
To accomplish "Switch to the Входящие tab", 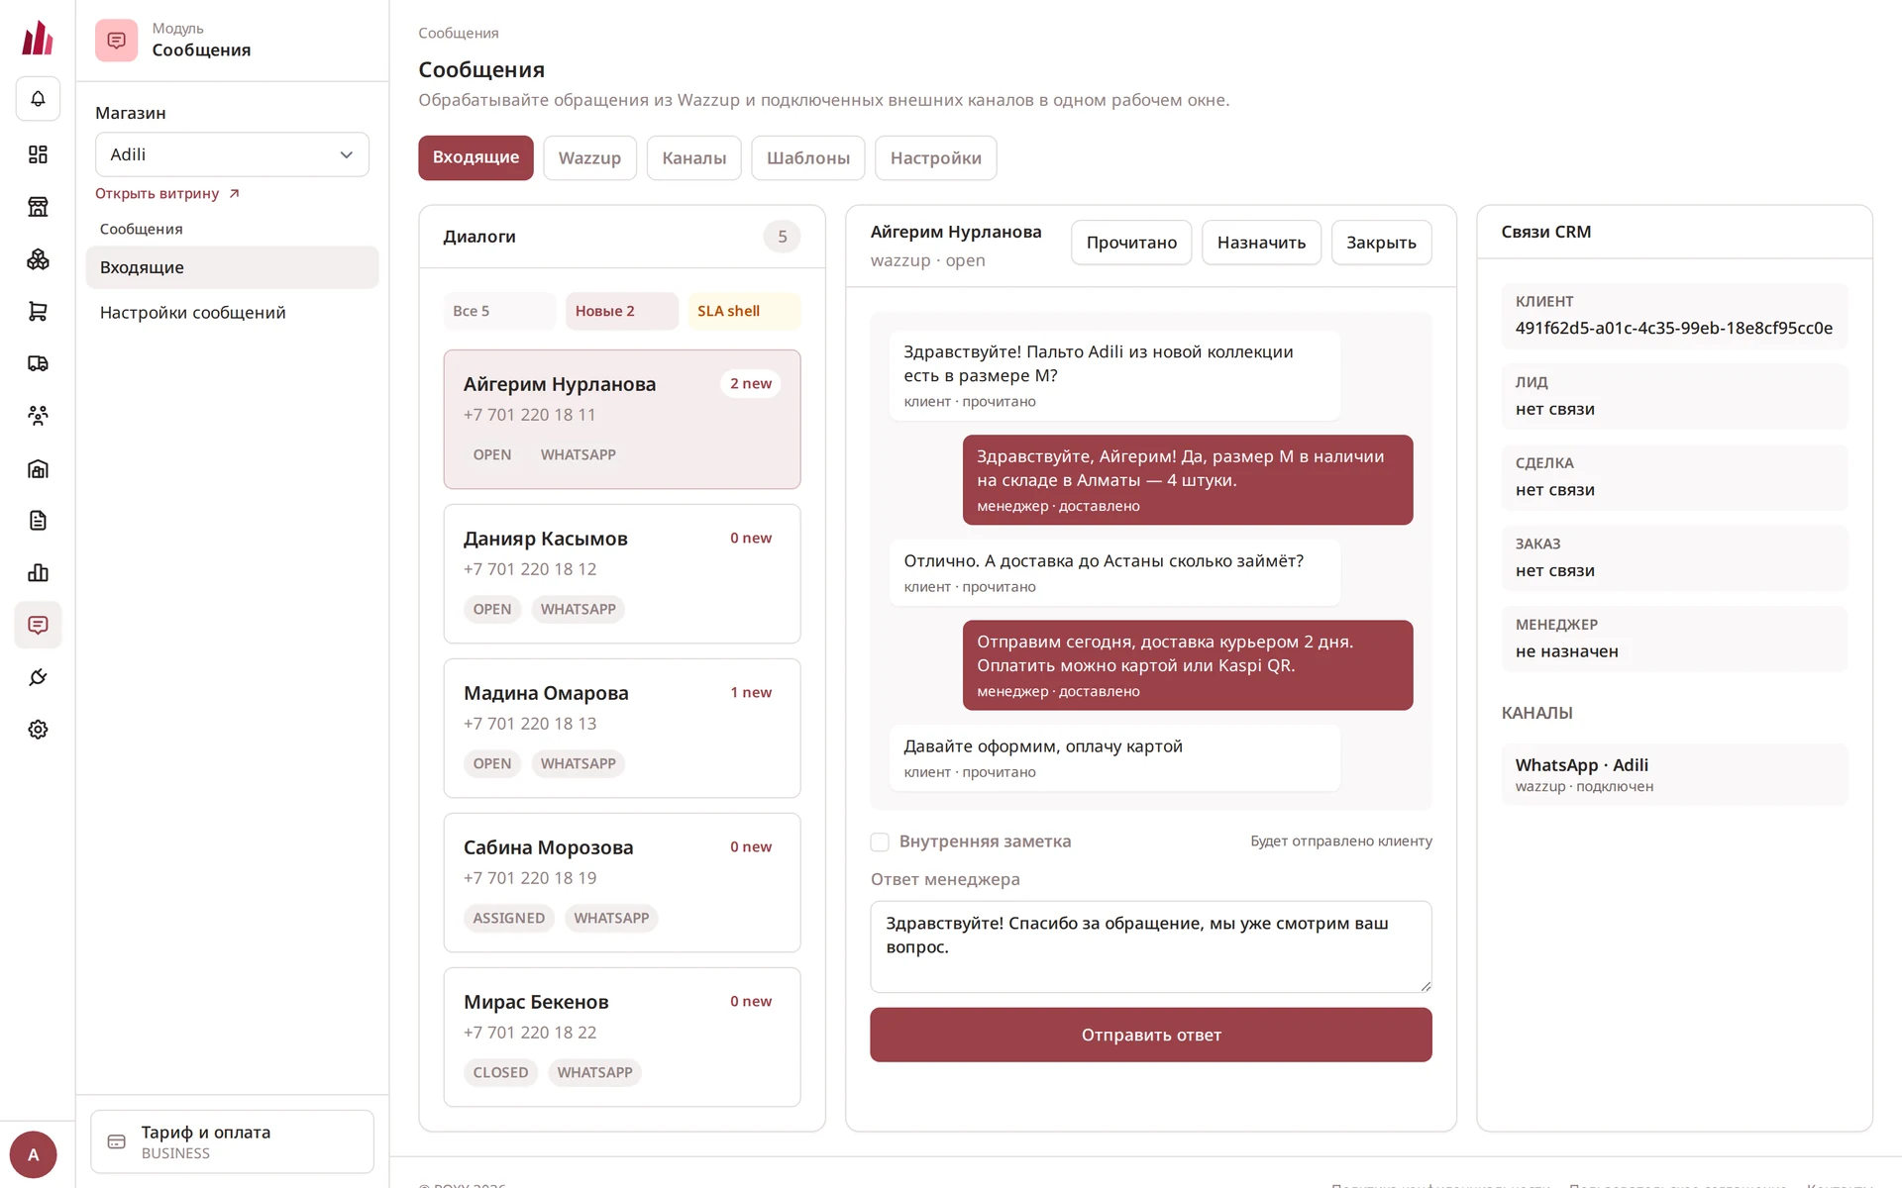I will point(475,157).
